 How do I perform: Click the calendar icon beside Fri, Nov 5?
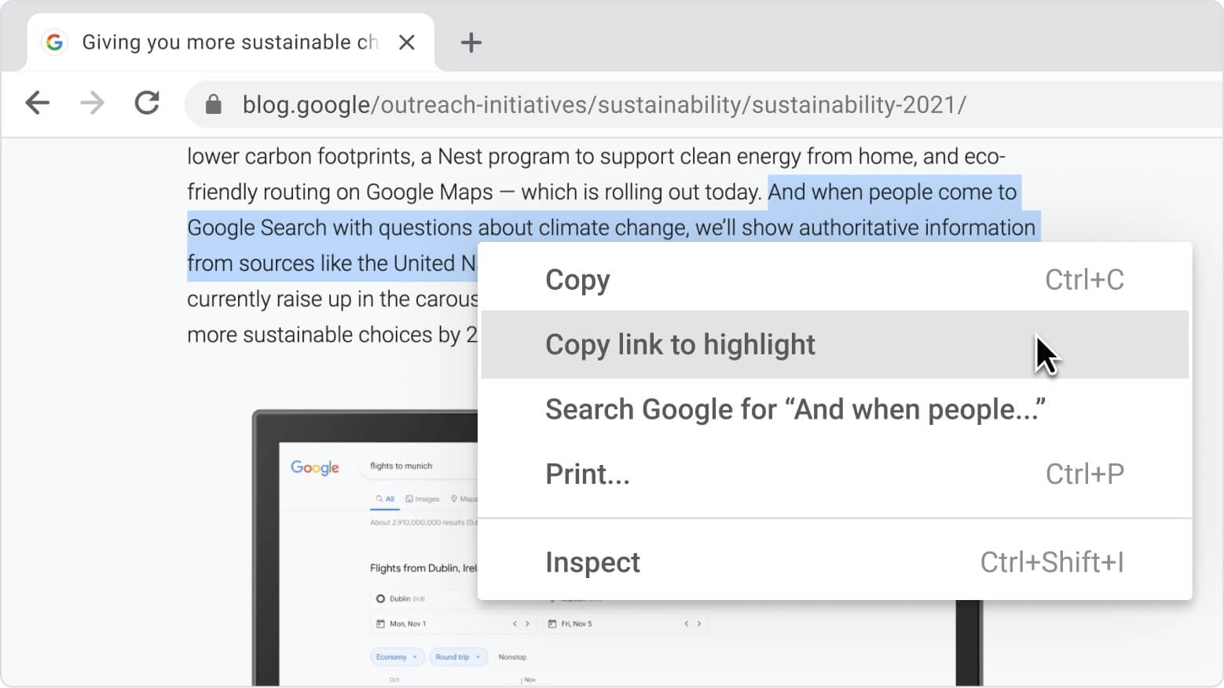point(552,624)
